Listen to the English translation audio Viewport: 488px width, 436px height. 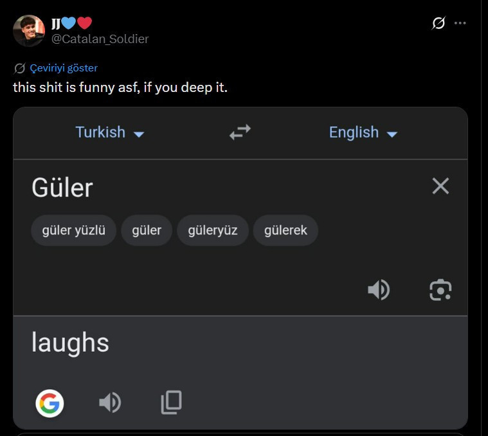tap(110, 403)
